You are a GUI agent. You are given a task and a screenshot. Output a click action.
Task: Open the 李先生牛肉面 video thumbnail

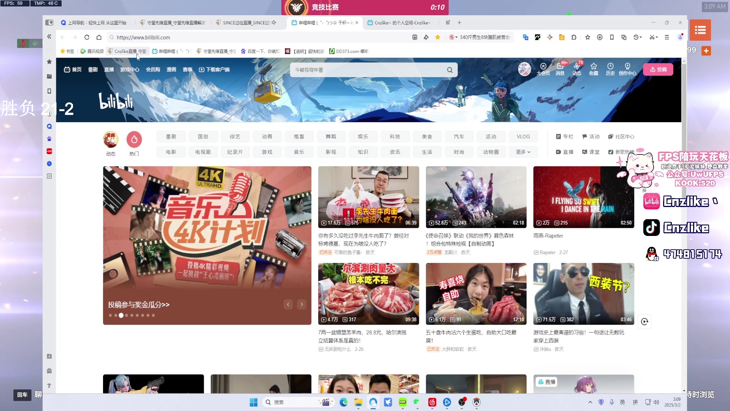click(x=368, y=197)
